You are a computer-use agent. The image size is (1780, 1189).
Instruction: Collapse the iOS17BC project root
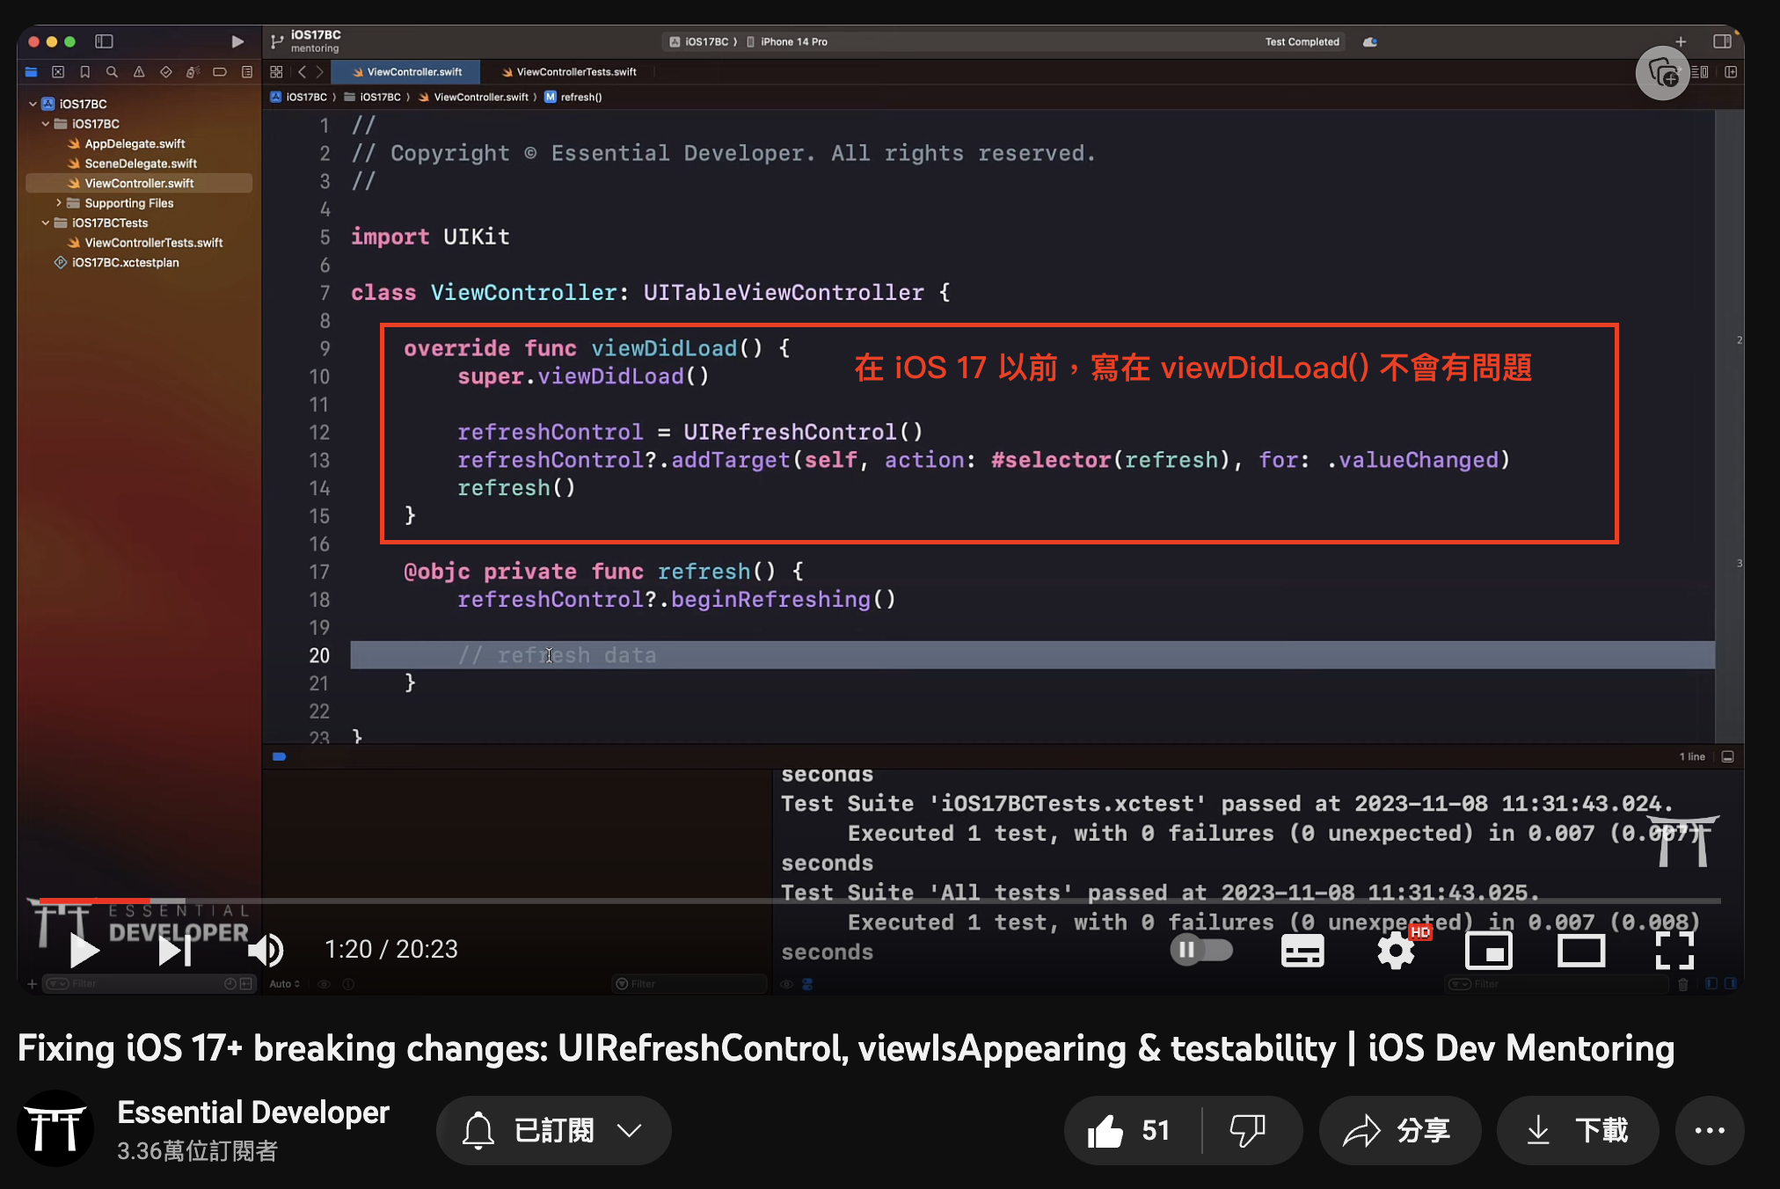[33, 104]
